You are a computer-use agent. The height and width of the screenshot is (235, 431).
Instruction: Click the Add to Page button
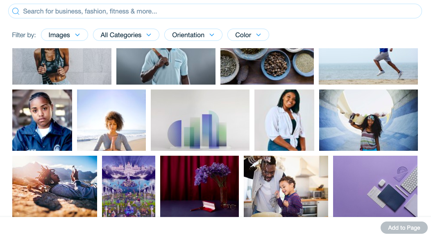click(x=404, y=228)
